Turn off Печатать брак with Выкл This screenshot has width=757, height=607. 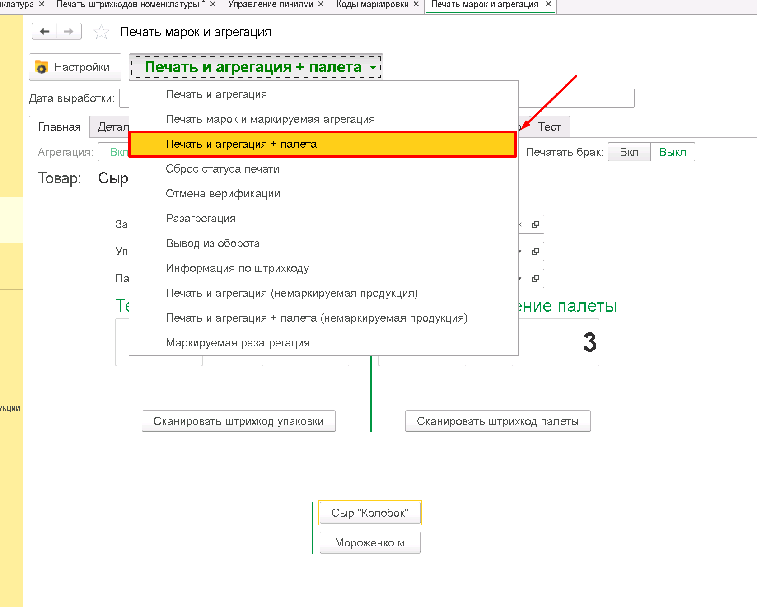(672, 152)
